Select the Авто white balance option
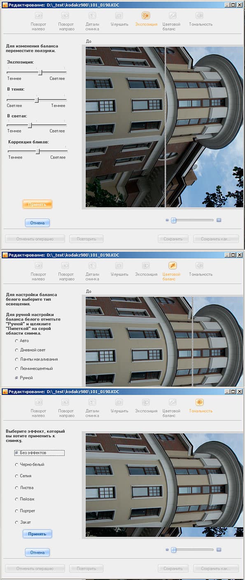Image resolution: width=245 pixels, height=580 pixels. (16, 341)
